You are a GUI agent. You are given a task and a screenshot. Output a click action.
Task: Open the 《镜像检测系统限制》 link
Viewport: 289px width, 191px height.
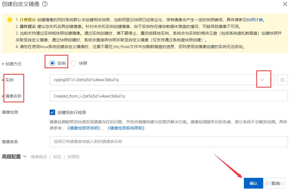[126, 128]
